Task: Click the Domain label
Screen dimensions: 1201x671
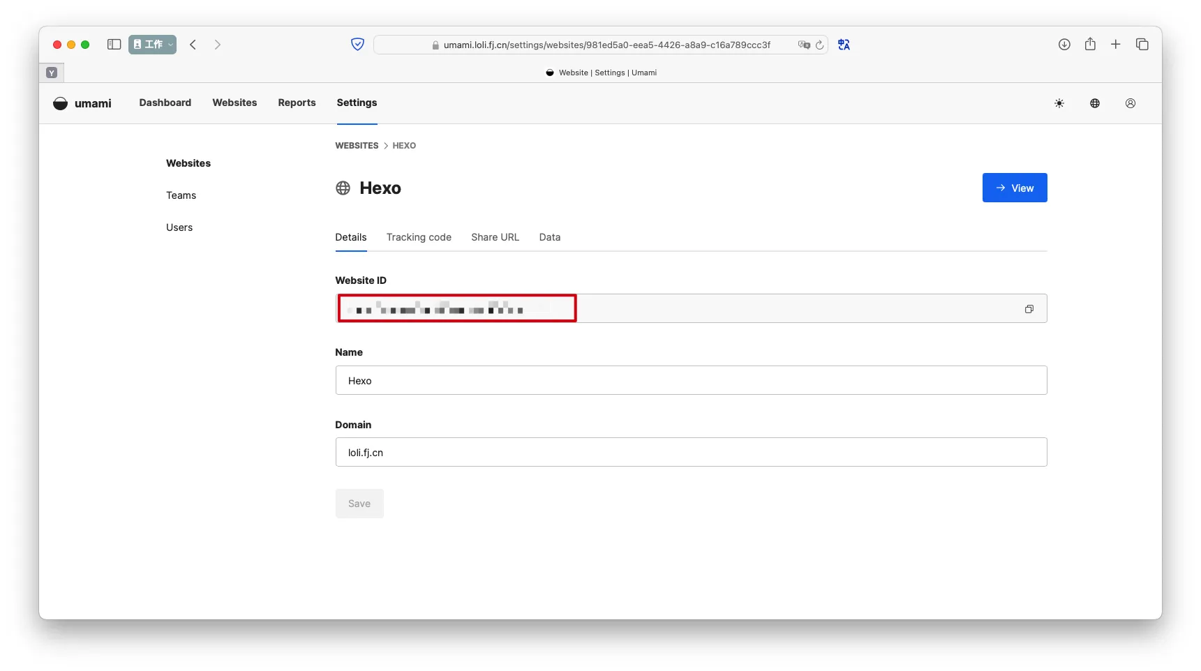Action: pos(353,425)
